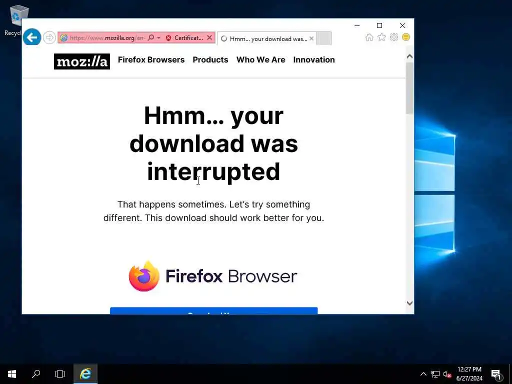Click the Firefox Browser logo
This screenshot has width=512, height=384.
click(x=213, y=276)
